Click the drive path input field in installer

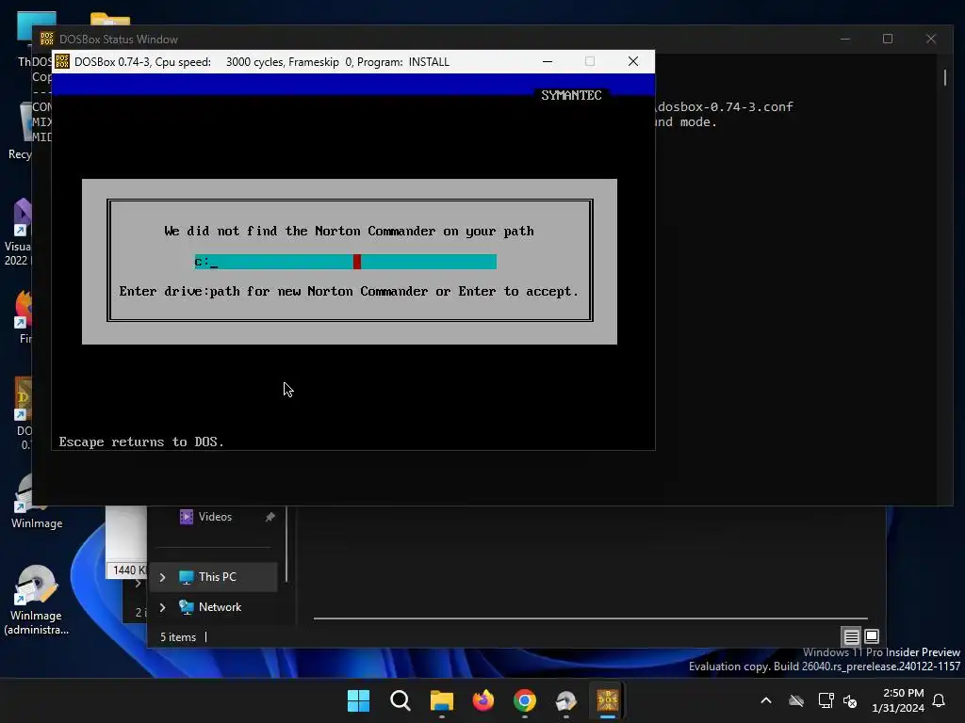coord(345,262)
